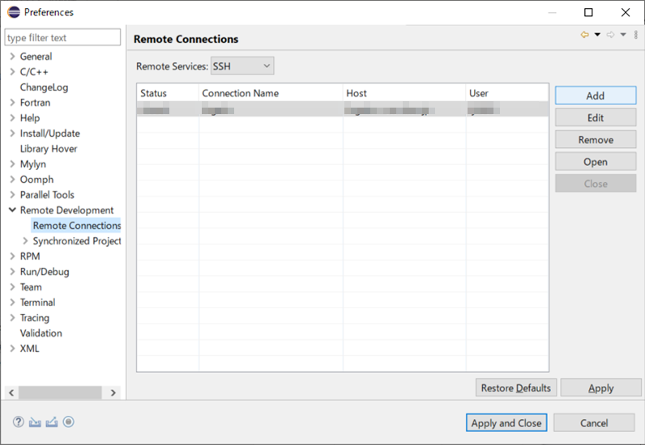Select Library Hover preference page
Viewport: 645px width, 445px height.
pos(49,149)
